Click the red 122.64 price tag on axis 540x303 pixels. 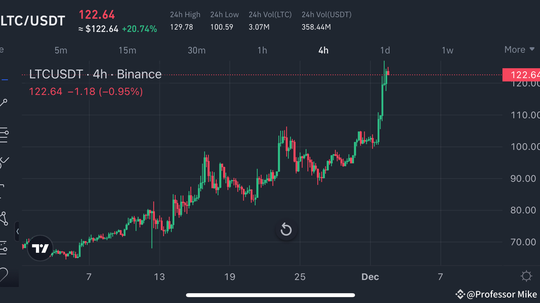[523, 74]
